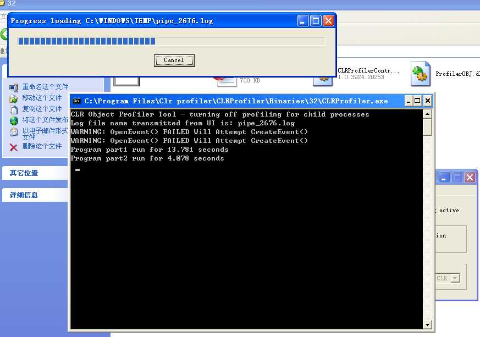480x337 pixels.
Task: Click the publish file to web icon
Action: click(x=14, y=121)
